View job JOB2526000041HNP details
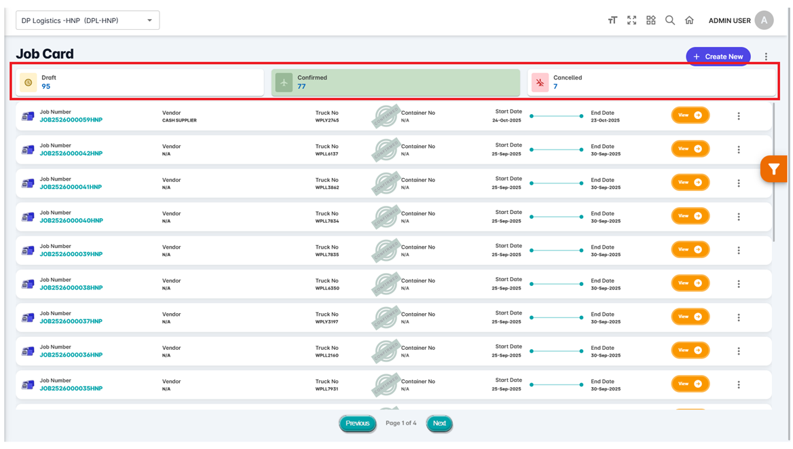793x449 pixels. [690, 182]
